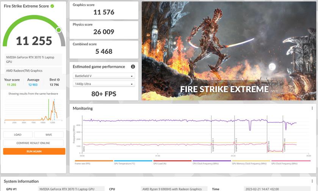The height and width of the screenshot is (191, 318).
Task: Open the Monitoring panel three-dot menu
Action: pyautogui.click(x=312, y=108)
